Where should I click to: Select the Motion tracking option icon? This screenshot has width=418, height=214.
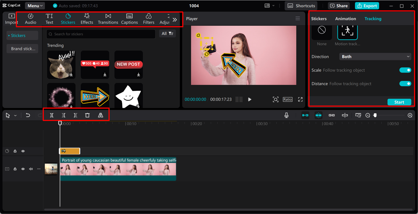347,31
